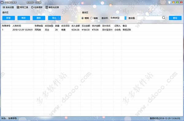Select the ¥164.30 expense cell
The image size is (184, 121).
(86, 30)
